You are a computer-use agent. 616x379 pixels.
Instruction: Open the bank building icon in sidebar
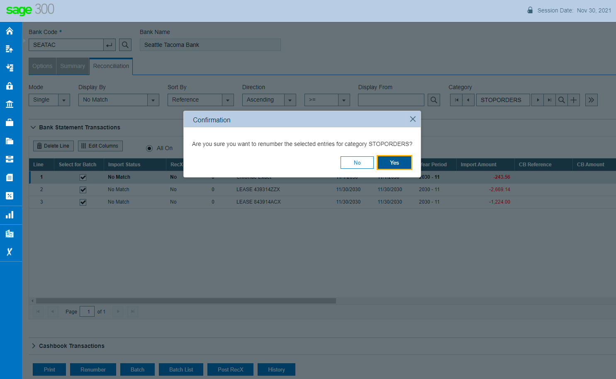tap(10, 104)
